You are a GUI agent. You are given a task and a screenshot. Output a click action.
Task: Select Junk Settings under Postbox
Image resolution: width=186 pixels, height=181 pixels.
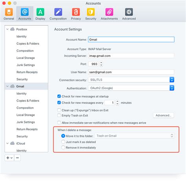[x=26, y=65]
